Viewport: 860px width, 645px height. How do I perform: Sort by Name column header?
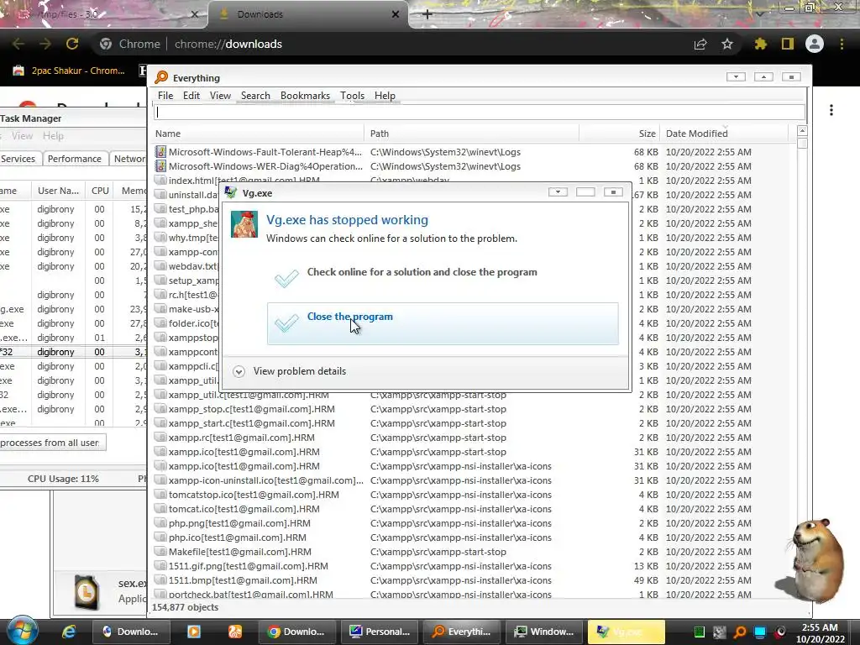click(258, 134)
